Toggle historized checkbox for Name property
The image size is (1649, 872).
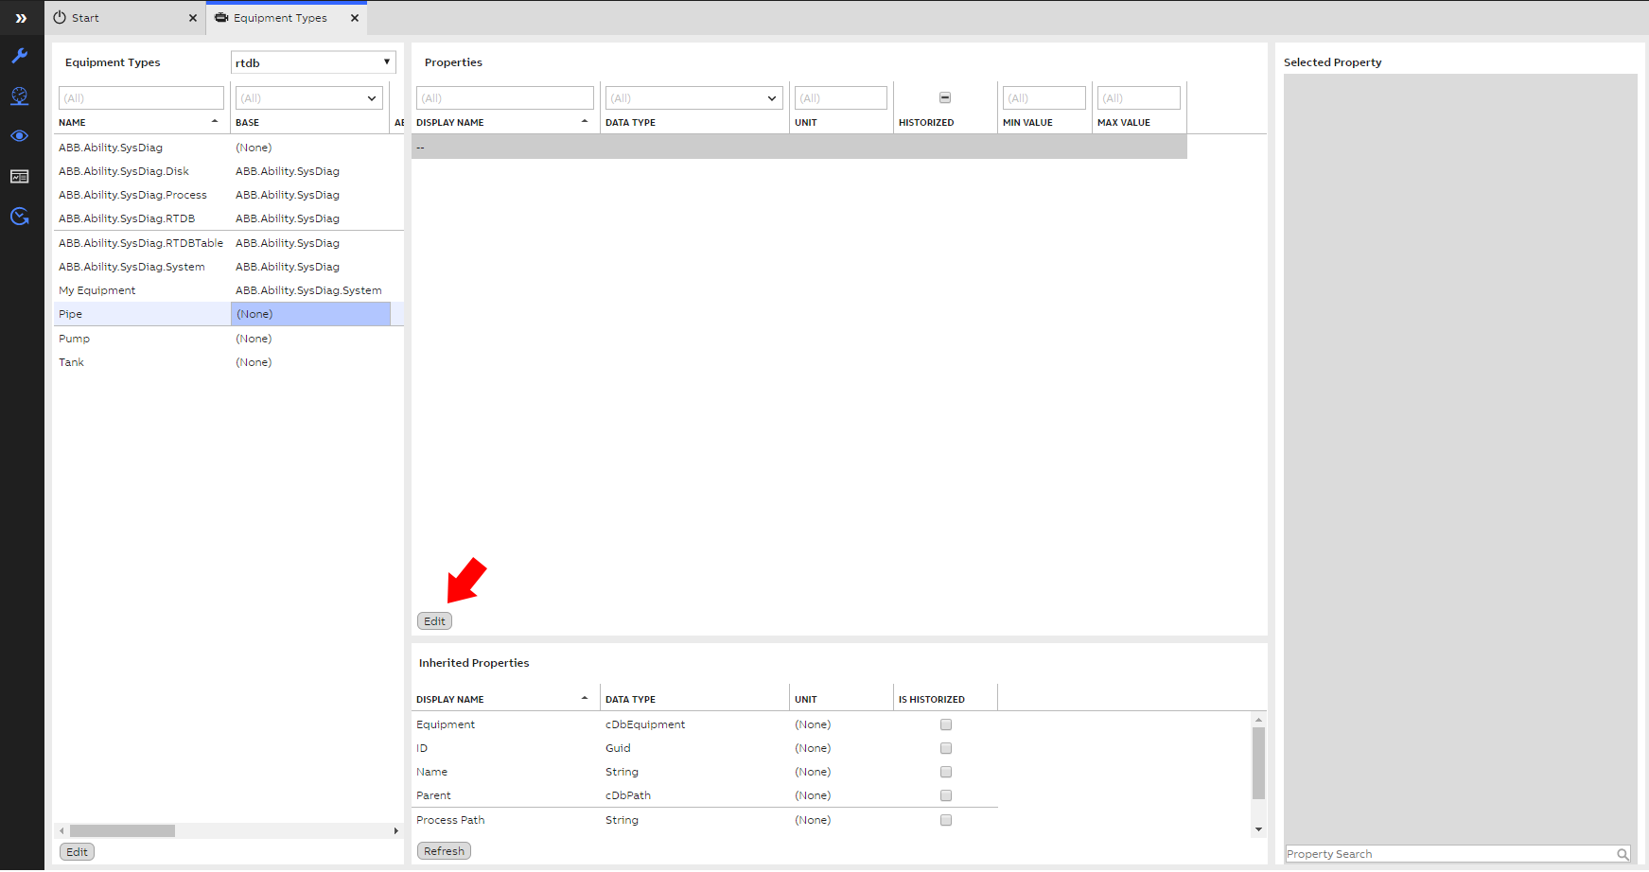pyautogui.click(x=946, y=772)
